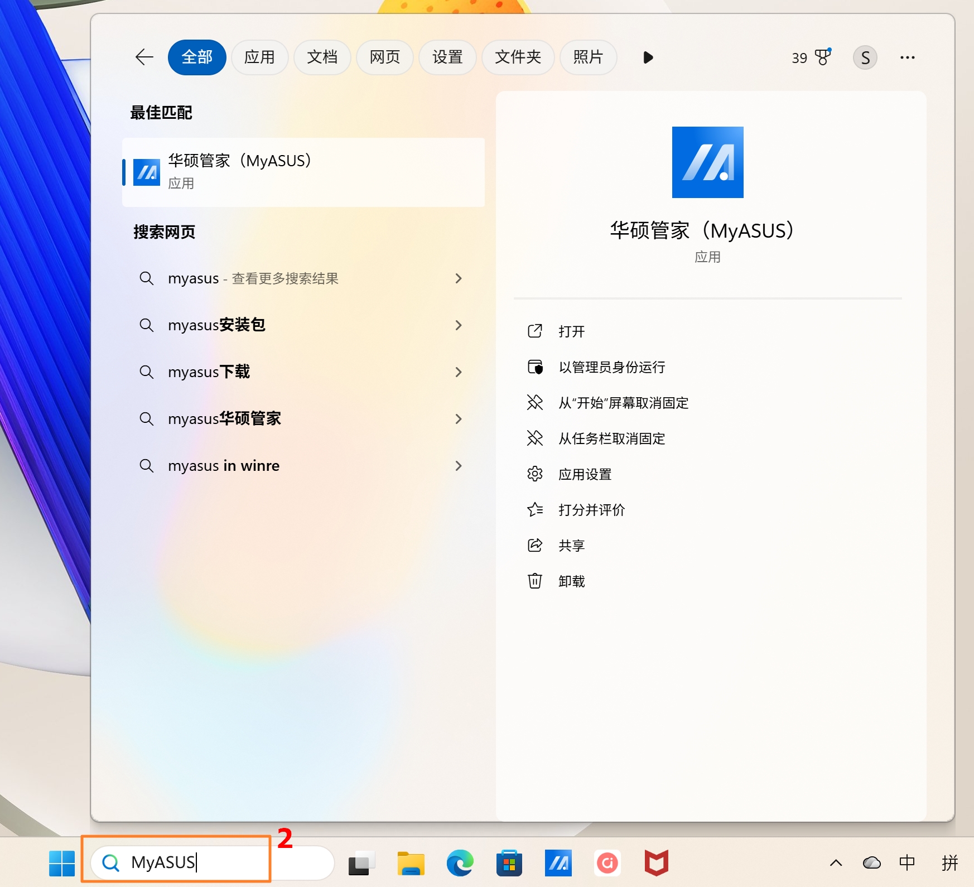
Task: Launch Microsoft Edge from the taskbar
Action: [460, 863]
